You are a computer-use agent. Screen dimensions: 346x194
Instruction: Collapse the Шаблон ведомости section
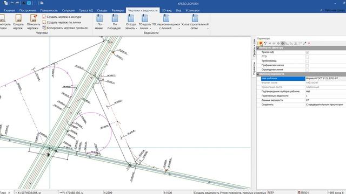click(258, 74)
